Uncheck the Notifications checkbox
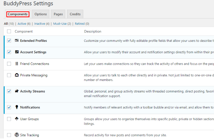This screenshot has height=139, width=214. 9,107
